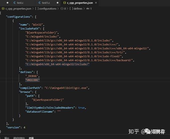The height and width of the screenshot is (139, 170).
Task: Click the unsaved dot left of test.c tab
Action: 7,3
